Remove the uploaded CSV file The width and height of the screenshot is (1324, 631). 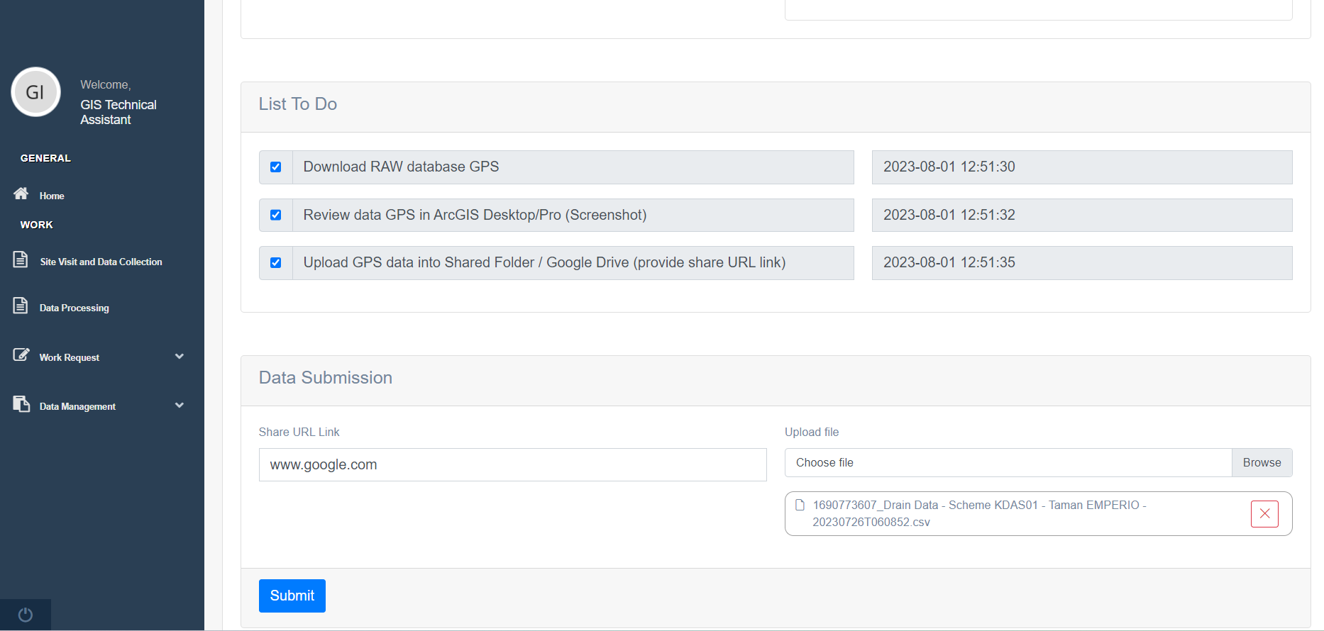point(1264,514)
